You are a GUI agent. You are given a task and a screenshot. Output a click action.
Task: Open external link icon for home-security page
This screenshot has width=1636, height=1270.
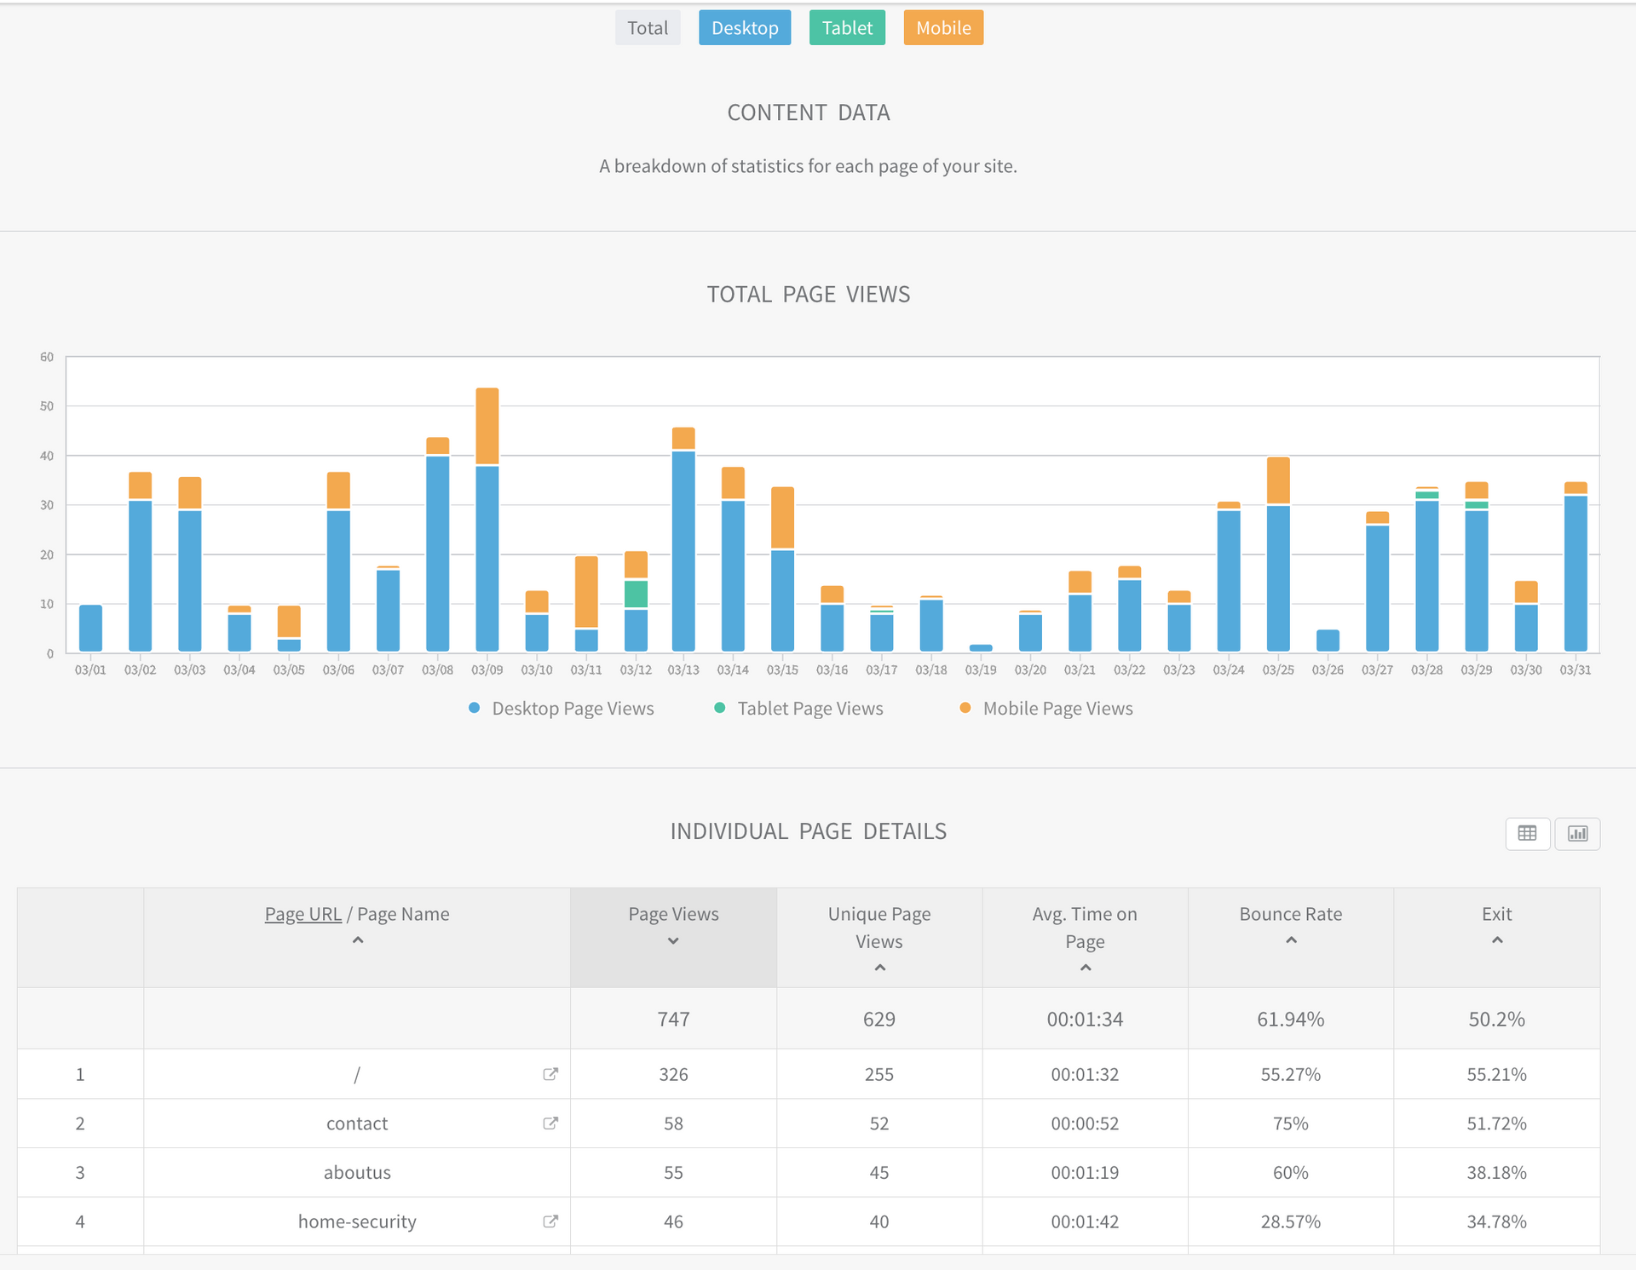point(550,1221)
